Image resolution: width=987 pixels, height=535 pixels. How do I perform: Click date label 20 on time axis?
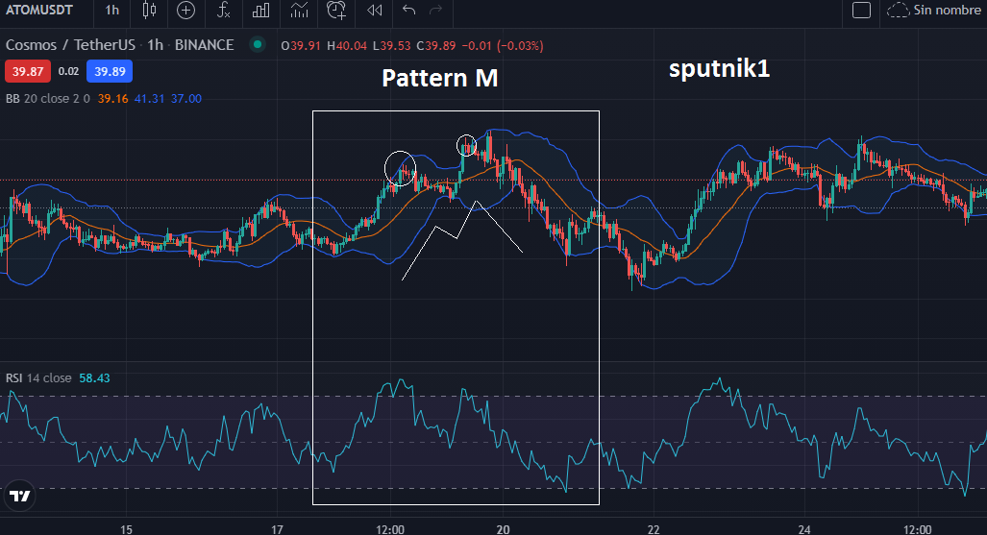(503, 529)
